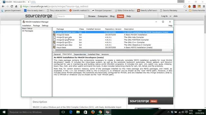Go back in the Chrome browser

[x=3, y=6]
